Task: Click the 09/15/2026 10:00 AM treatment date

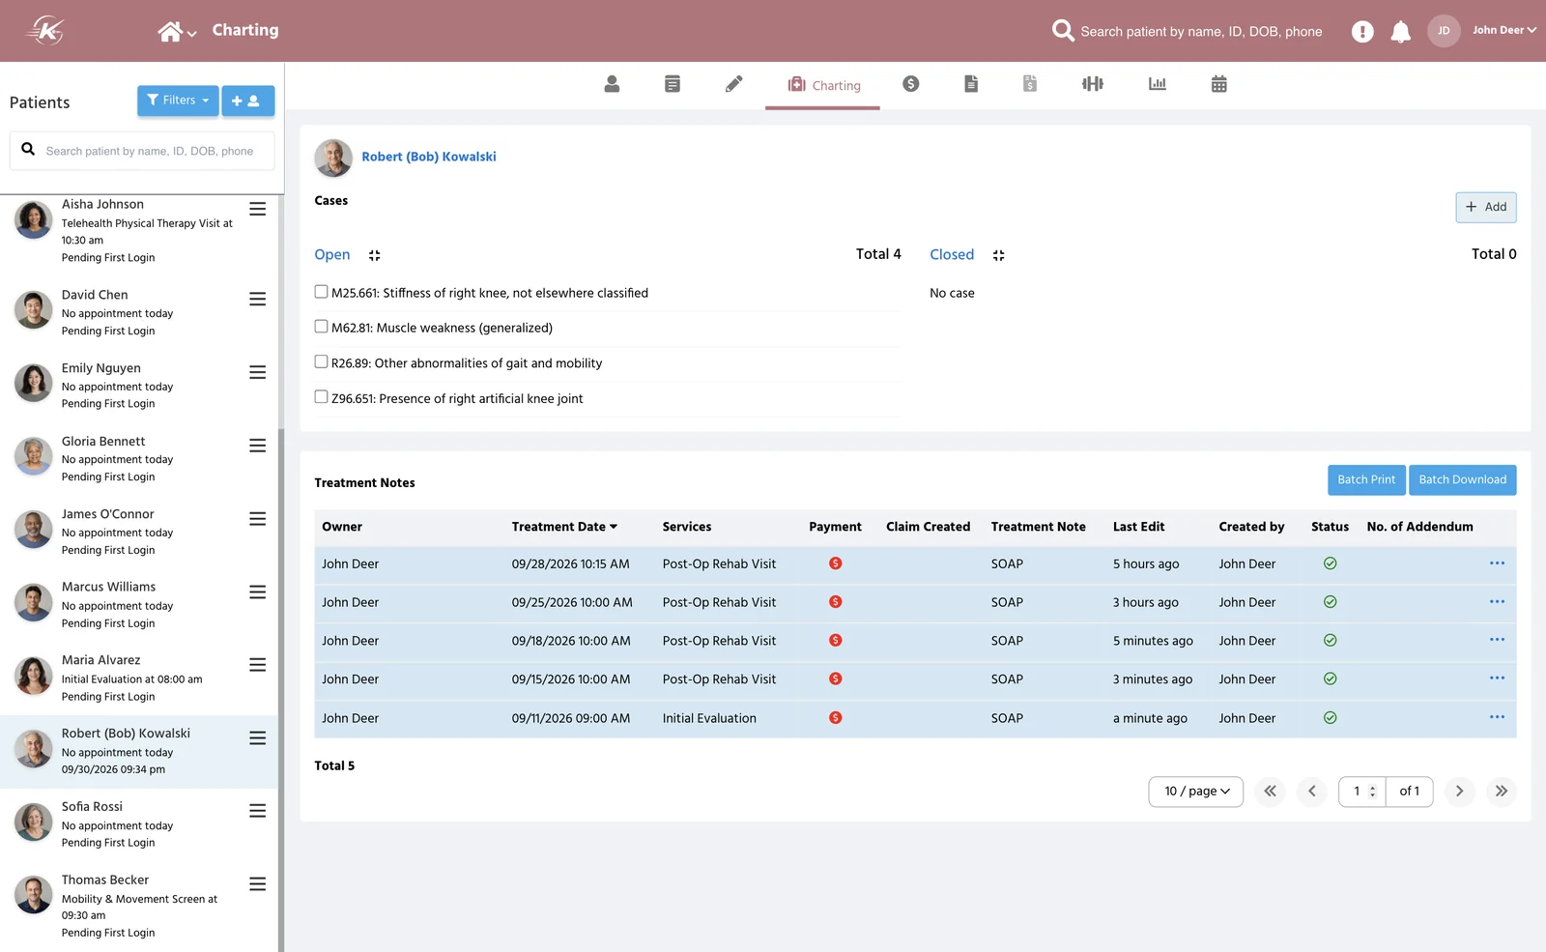Action: pos(571,679)
